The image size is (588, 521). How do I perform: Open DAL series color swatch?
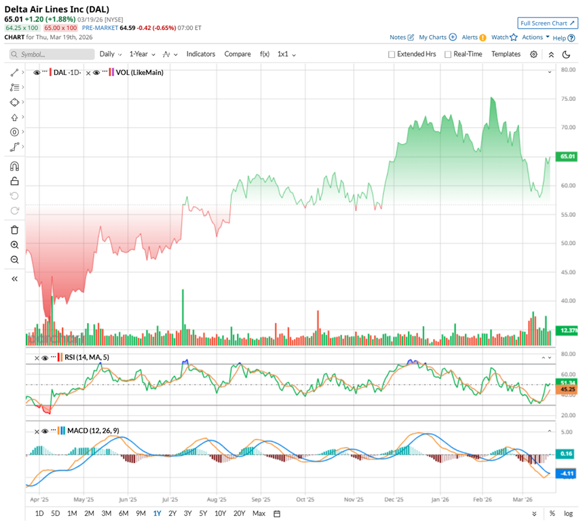51,72
